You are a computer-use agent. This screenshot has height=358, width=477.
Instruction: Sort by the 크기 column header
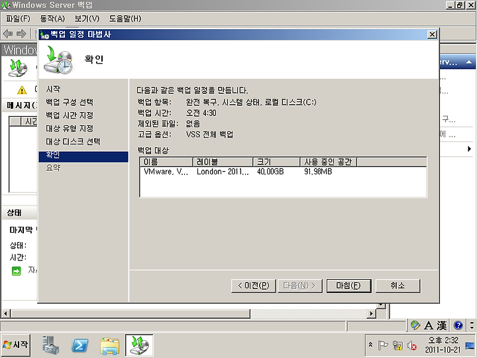(x=277, y=162)
